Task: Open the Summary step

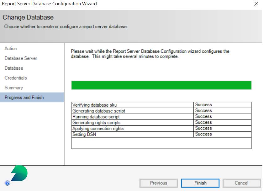Action: (x=14, y=88)
